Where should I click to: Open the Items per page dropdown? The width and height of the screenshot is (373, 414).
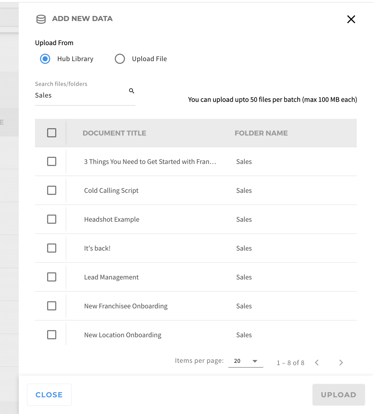pos(246,361)
